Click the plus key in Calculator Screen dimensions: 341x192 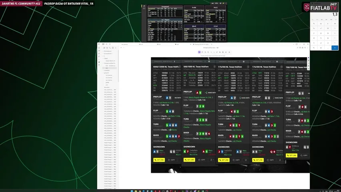pyautogui.click(x=335, y=43)
